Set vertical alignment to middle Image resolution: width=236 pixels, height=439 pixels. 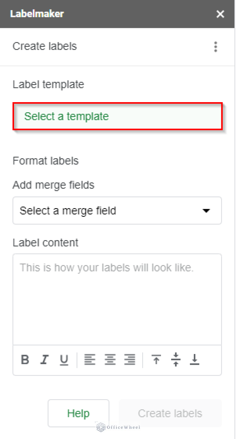click(176, 360)
